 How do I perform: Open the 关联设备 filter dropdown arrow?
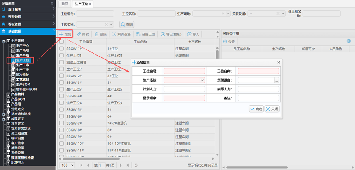(283, 14)
